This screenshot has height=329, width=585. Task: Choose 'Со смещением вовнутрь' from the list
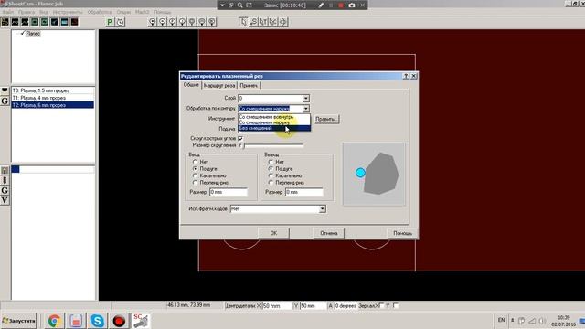tap(274, 117)
